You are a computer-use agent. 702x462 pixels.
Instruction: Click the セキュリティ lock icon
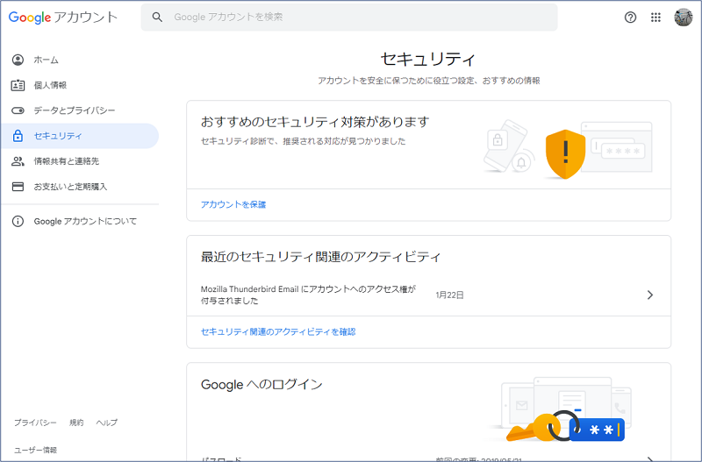click(x=18, y=136)
